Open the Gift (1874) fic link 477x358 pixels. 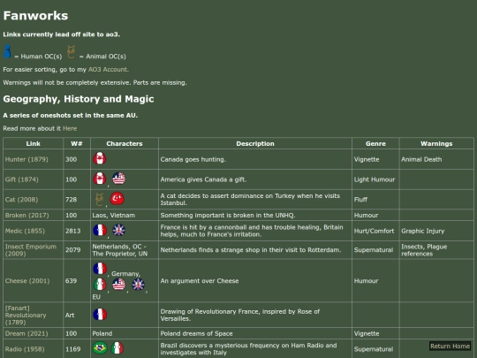coord(22,179)
